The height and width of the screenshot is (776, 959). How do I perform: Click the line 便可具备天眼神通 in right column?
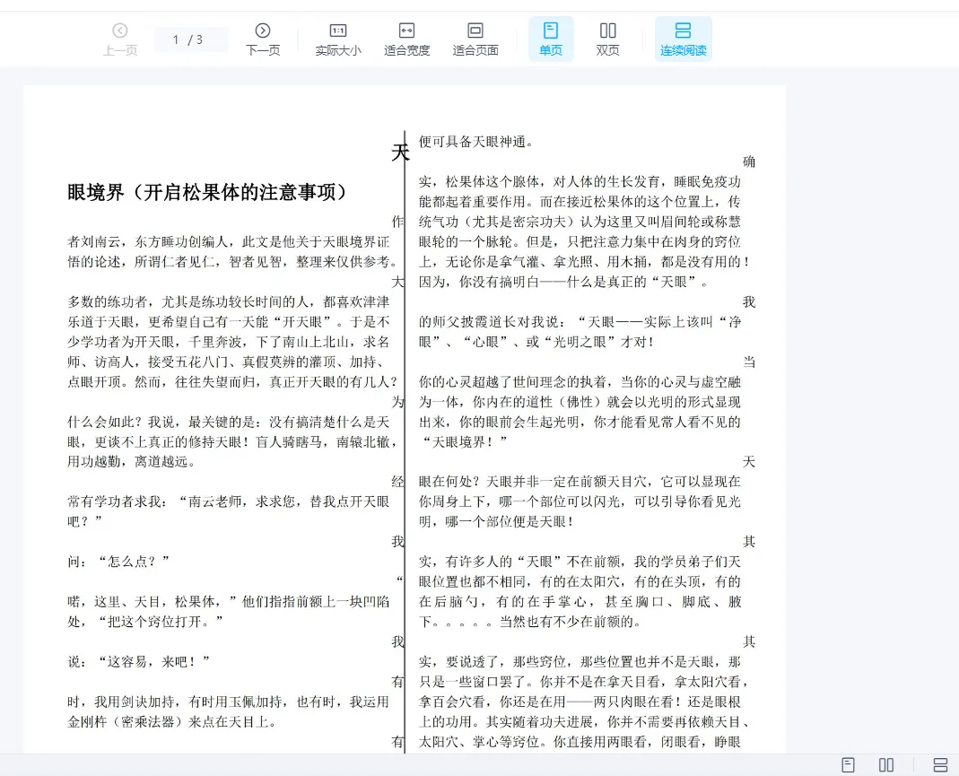coord(476,142)
